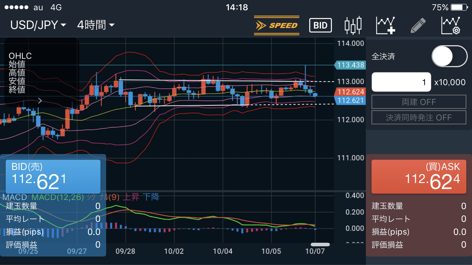Viewport: 472px width, 265px height.
Task: Tap the 下降 legend label
Action: 151,197
